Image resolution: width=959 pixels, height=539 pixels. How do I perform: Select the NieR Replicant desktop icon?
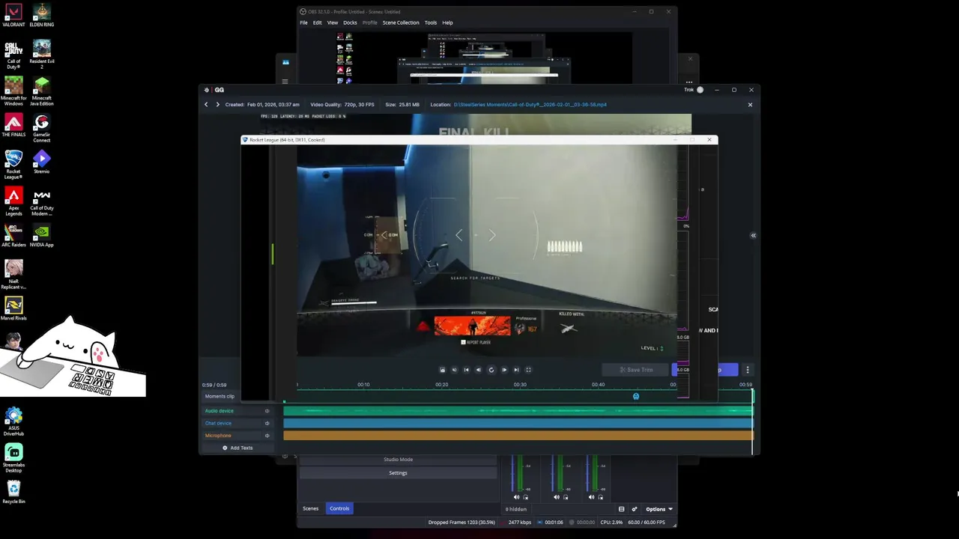coord(13,275)
